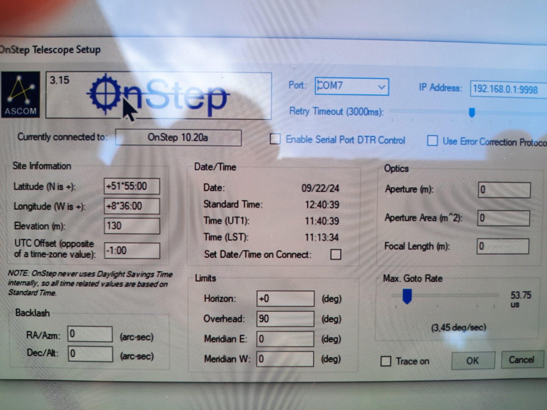Click the Focal Length input field
The width and height of the screenshot is (547, 410).
click(x=503, y=246)
